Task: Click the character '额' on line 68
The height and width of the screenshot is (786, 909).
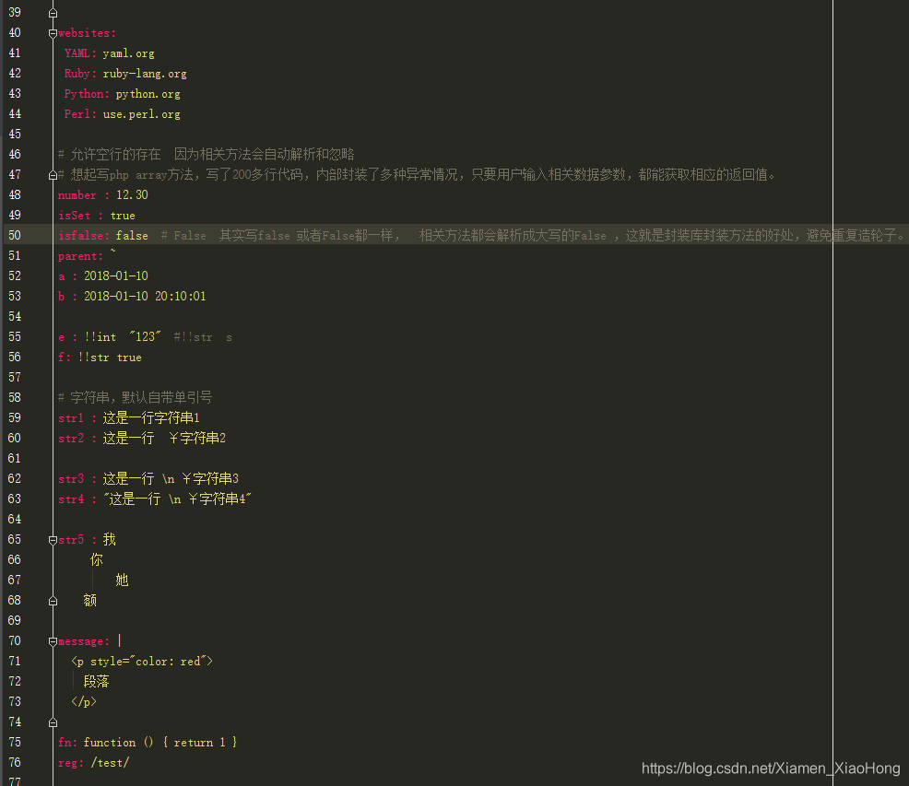Action: pyautogui.click(x=89, y=601)
